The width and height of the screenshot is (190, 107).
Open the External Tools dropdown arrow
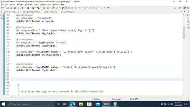point(41,8)
